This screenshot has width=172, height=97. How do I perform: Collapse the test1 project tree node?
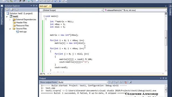[x=7, y=16]
